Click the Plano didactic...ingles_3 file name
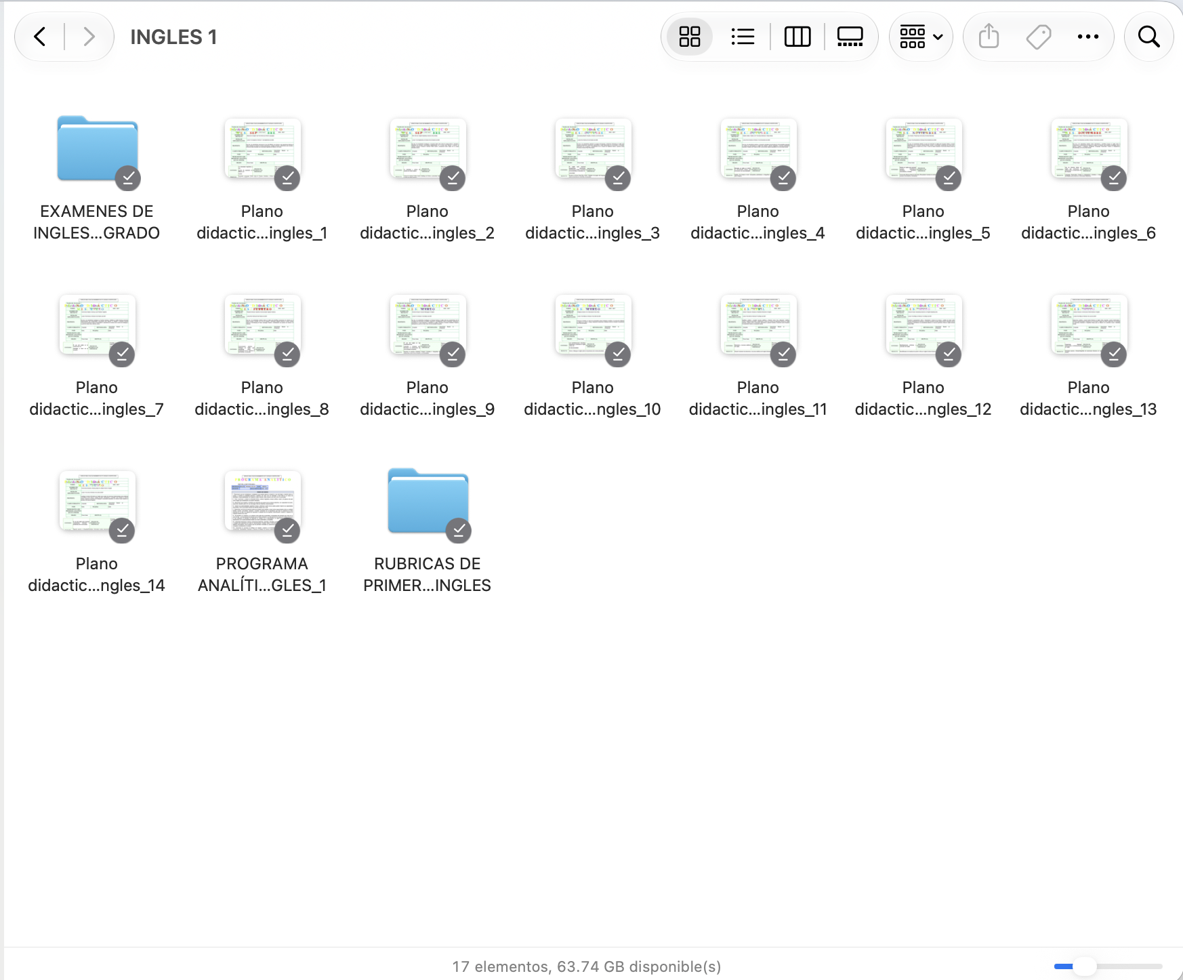Screen dimensions: 1183x980 (x=593, y=222)
